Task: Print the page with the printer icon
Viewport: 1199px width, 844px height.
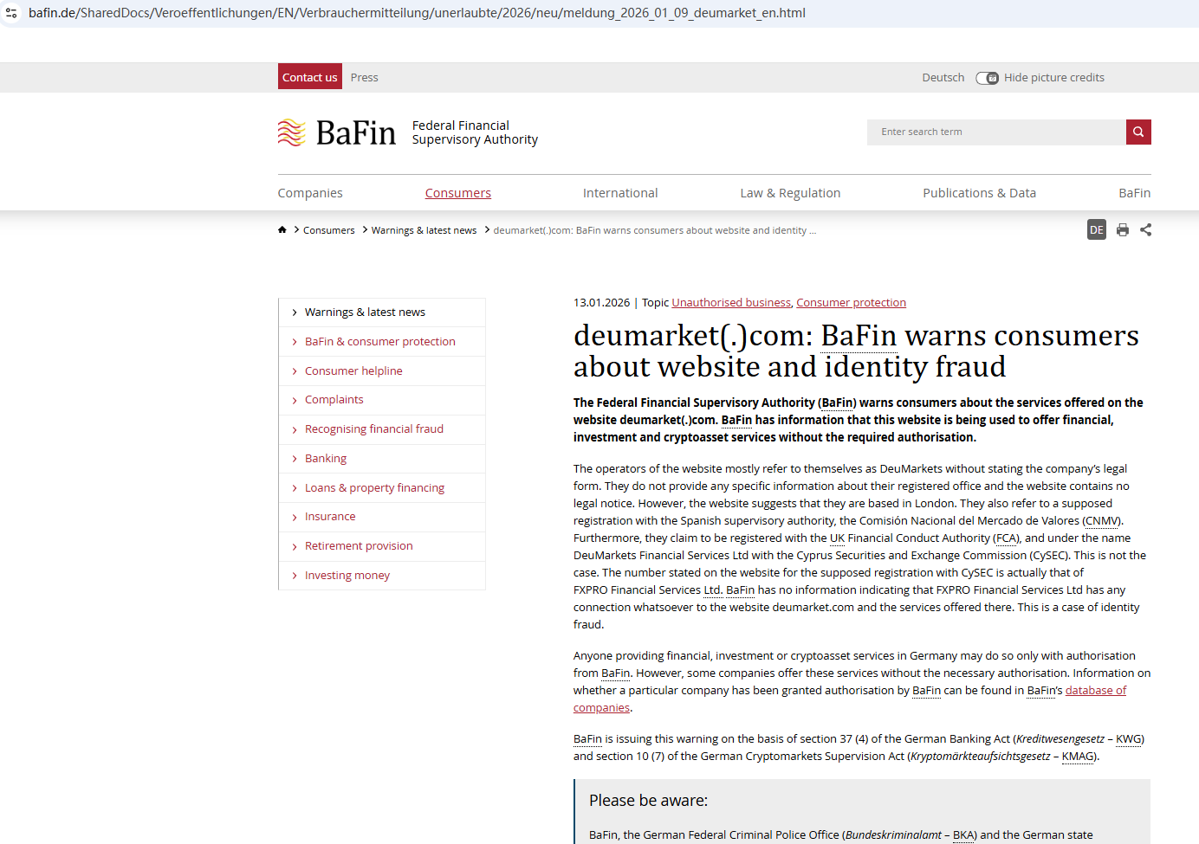Action: [1123, 229]
